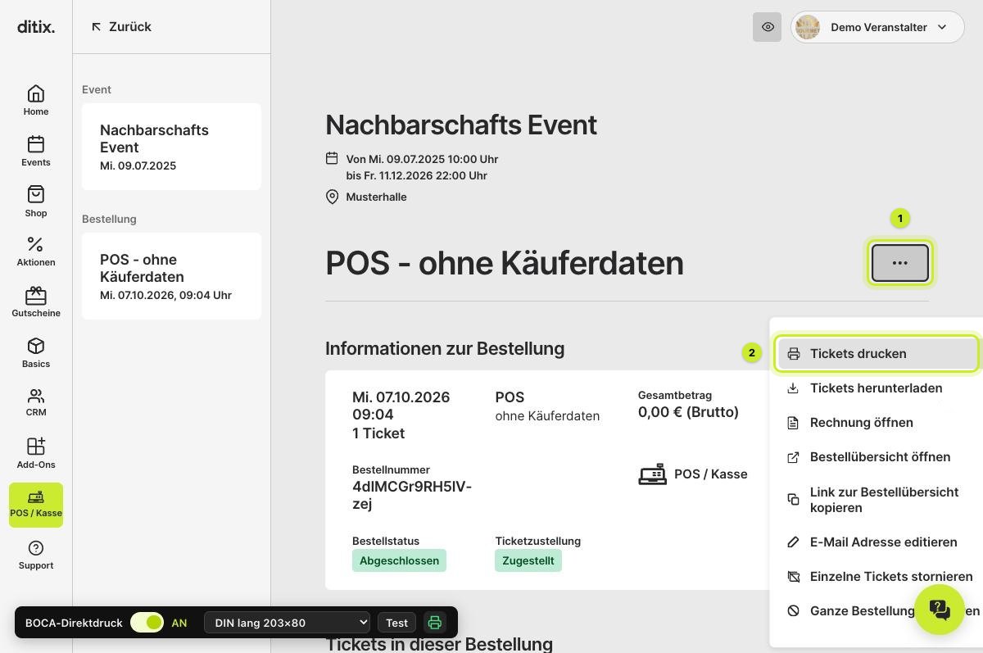Click cancel icon beside Ganze Bestellung
The image size is (983, 653).
click(793, 611)
